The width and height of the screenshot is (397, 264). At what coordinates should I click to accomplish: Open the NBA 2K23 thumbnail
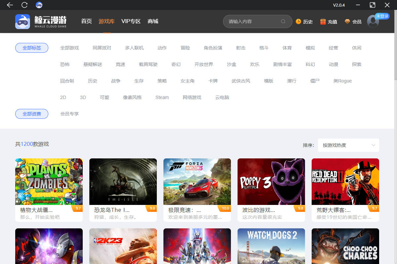pos(123,246)
